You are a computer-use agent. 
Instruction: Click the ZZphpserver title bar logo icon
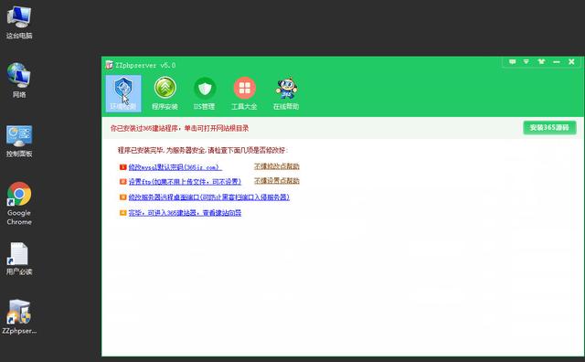(109, 65)
